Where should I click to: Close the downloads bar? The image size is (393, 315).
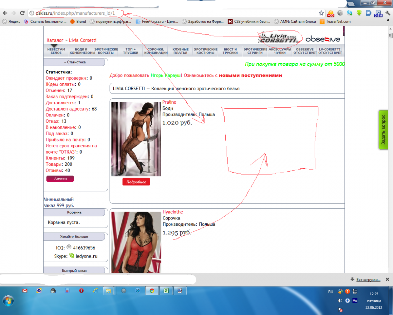(387, 279)
